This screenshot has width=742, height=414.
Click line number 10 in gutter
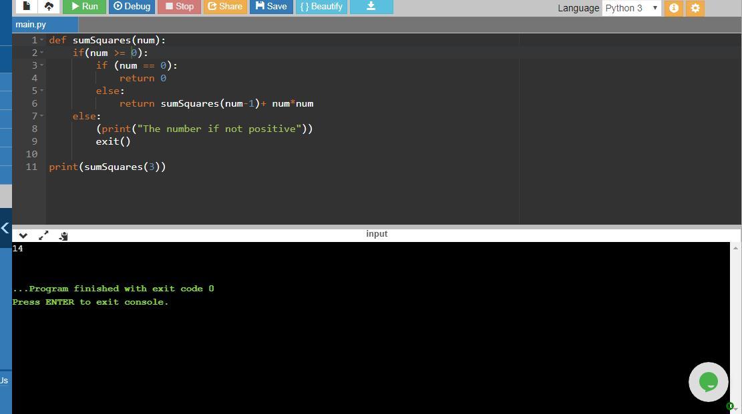(31, 154)
